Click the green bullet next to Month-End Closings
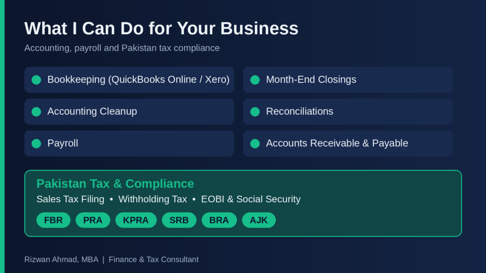The image size is (486, 273). tap(255, 80)
